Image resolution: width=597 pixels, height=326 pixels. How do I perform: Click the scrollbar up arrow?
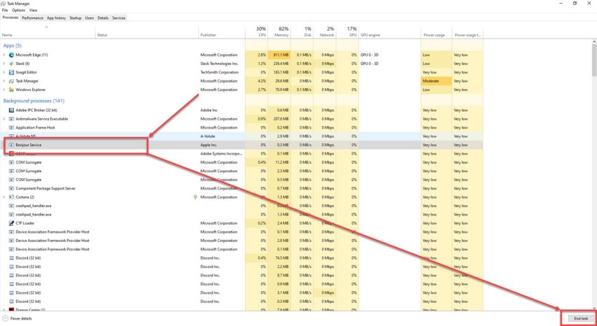click(594, 41)
